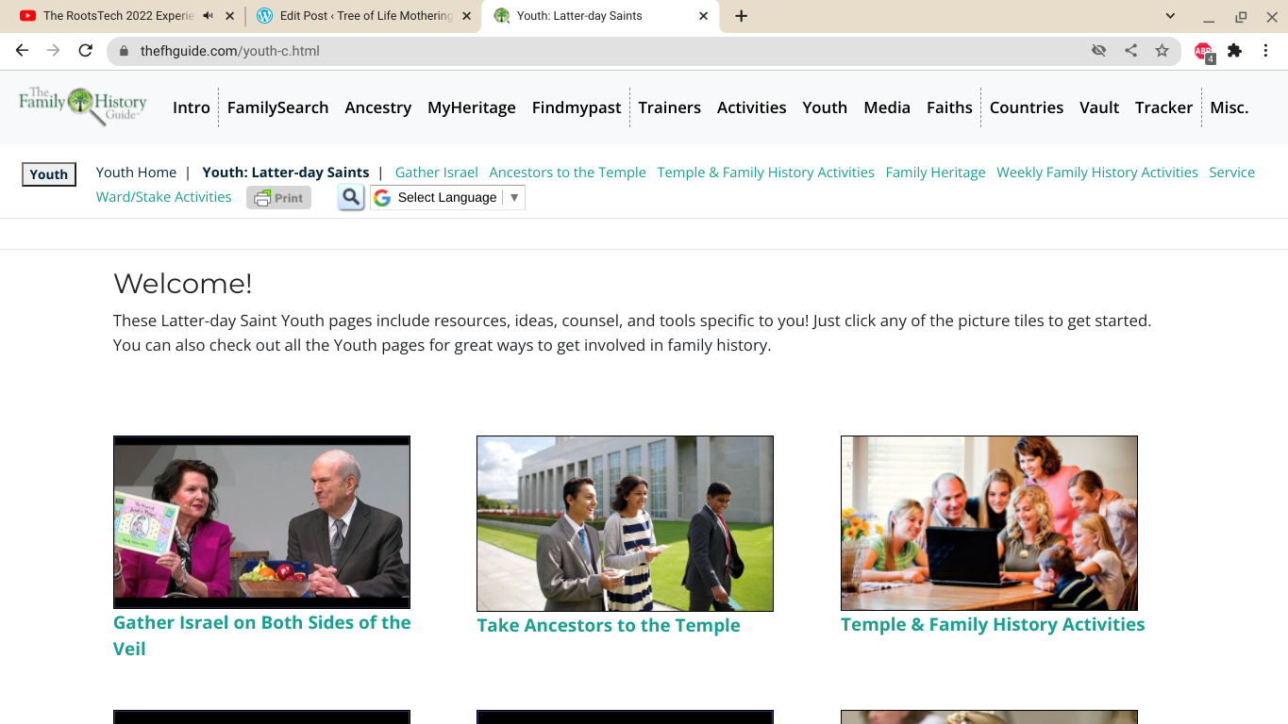The image size is (1288, 724).
Task: Bookmark this page with the star icon
Action: 1162,51
